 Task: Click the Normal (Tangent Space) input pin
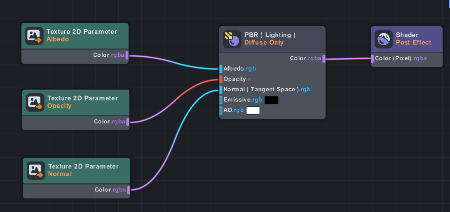(221, 89)
